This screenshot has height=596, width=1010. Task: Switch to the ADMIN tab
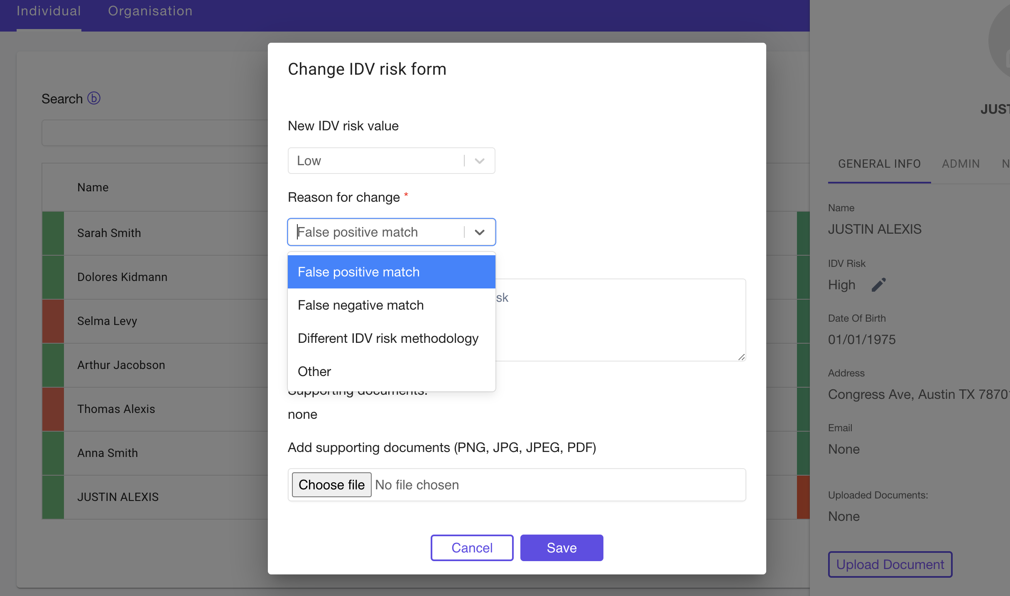coord(961,164)
